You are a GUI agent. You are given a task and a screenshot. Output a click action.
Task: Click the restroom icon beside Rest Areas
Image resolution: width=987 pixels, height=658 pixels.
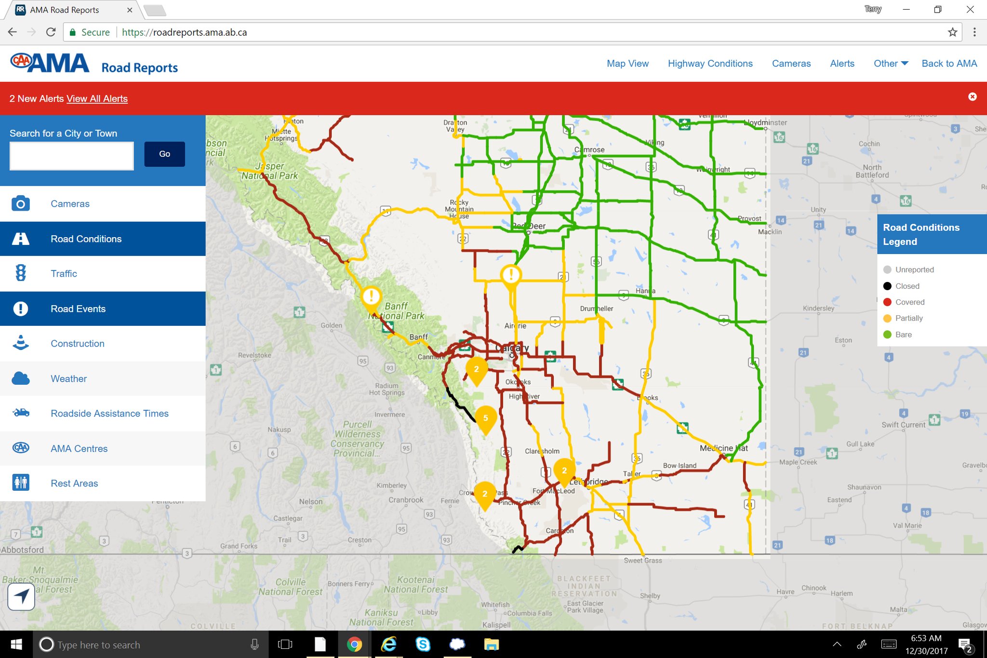click(x=20, y=483)
